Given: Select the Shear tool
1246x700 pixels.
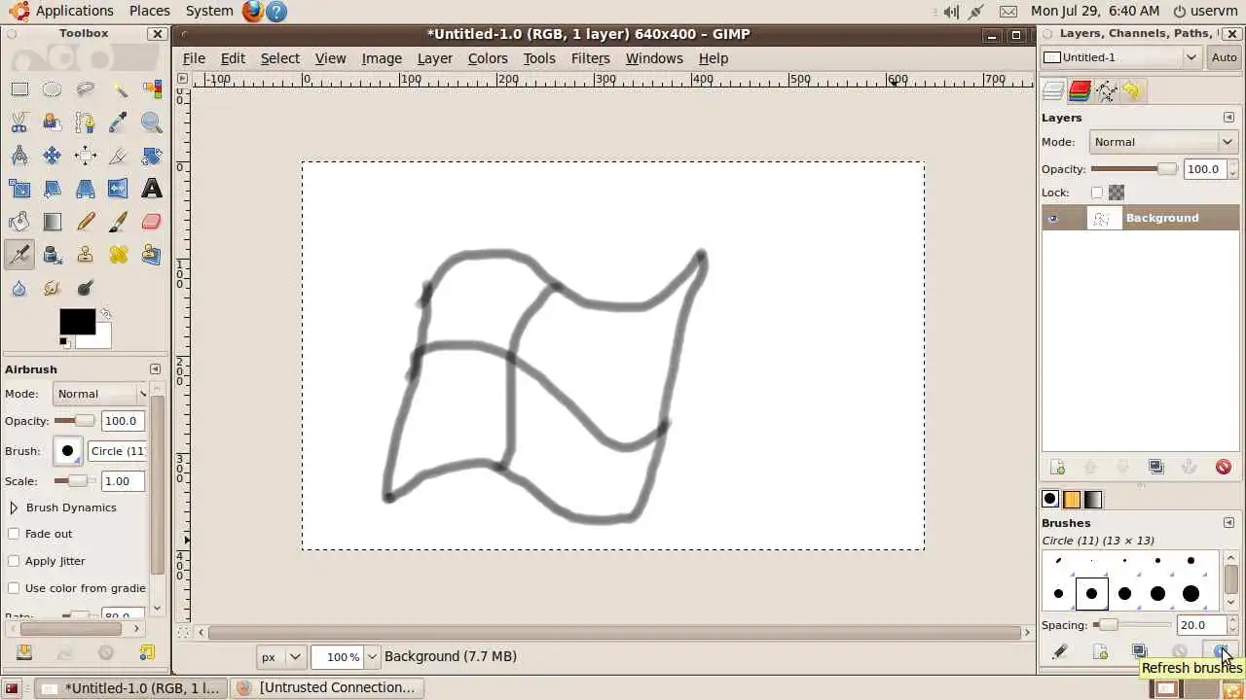Looking at the screenshot, I should pos(53,189).
